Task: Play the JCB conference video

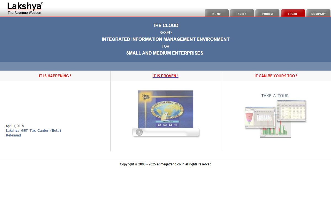Action: click(x=139, y=132)
